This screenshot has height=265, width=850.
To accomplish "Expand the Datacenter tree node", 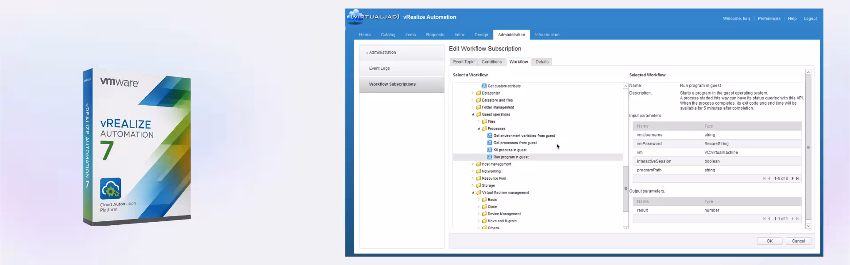I will 472,93.
